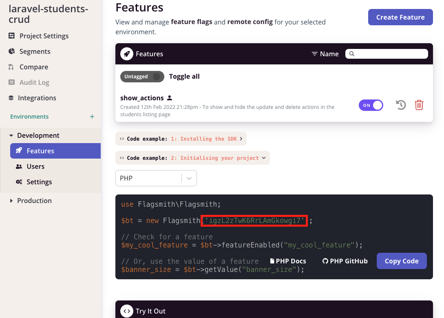Add a new environment with the plus icon
This screenshot has height=318, width=444.
[92, 117]
